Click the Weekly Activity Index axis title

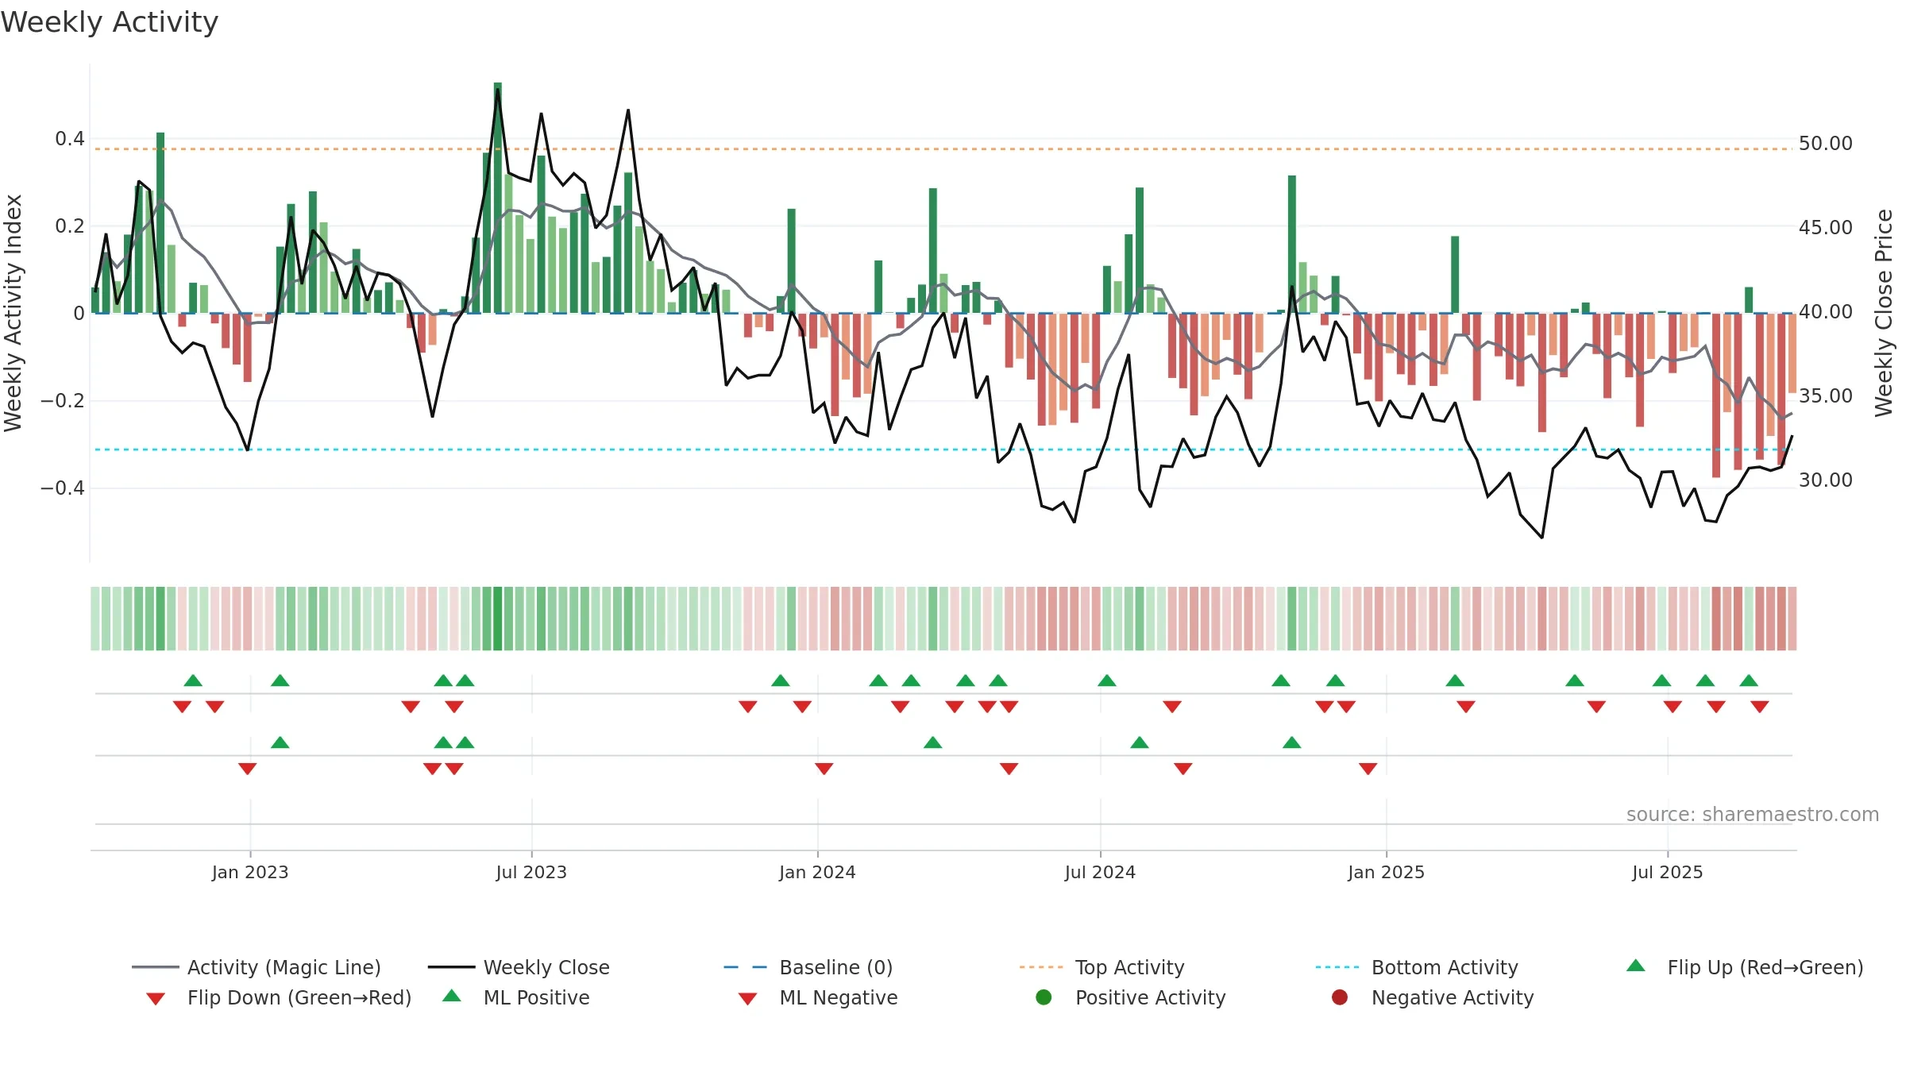[13, 313]
